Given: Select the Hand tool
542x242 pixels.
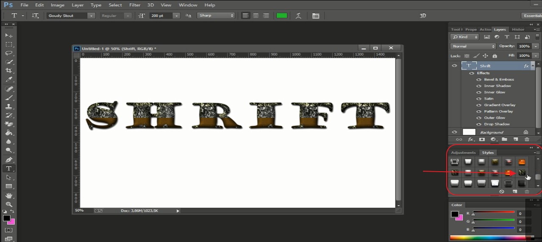Looking at the screenshot, I should (8, 195).
